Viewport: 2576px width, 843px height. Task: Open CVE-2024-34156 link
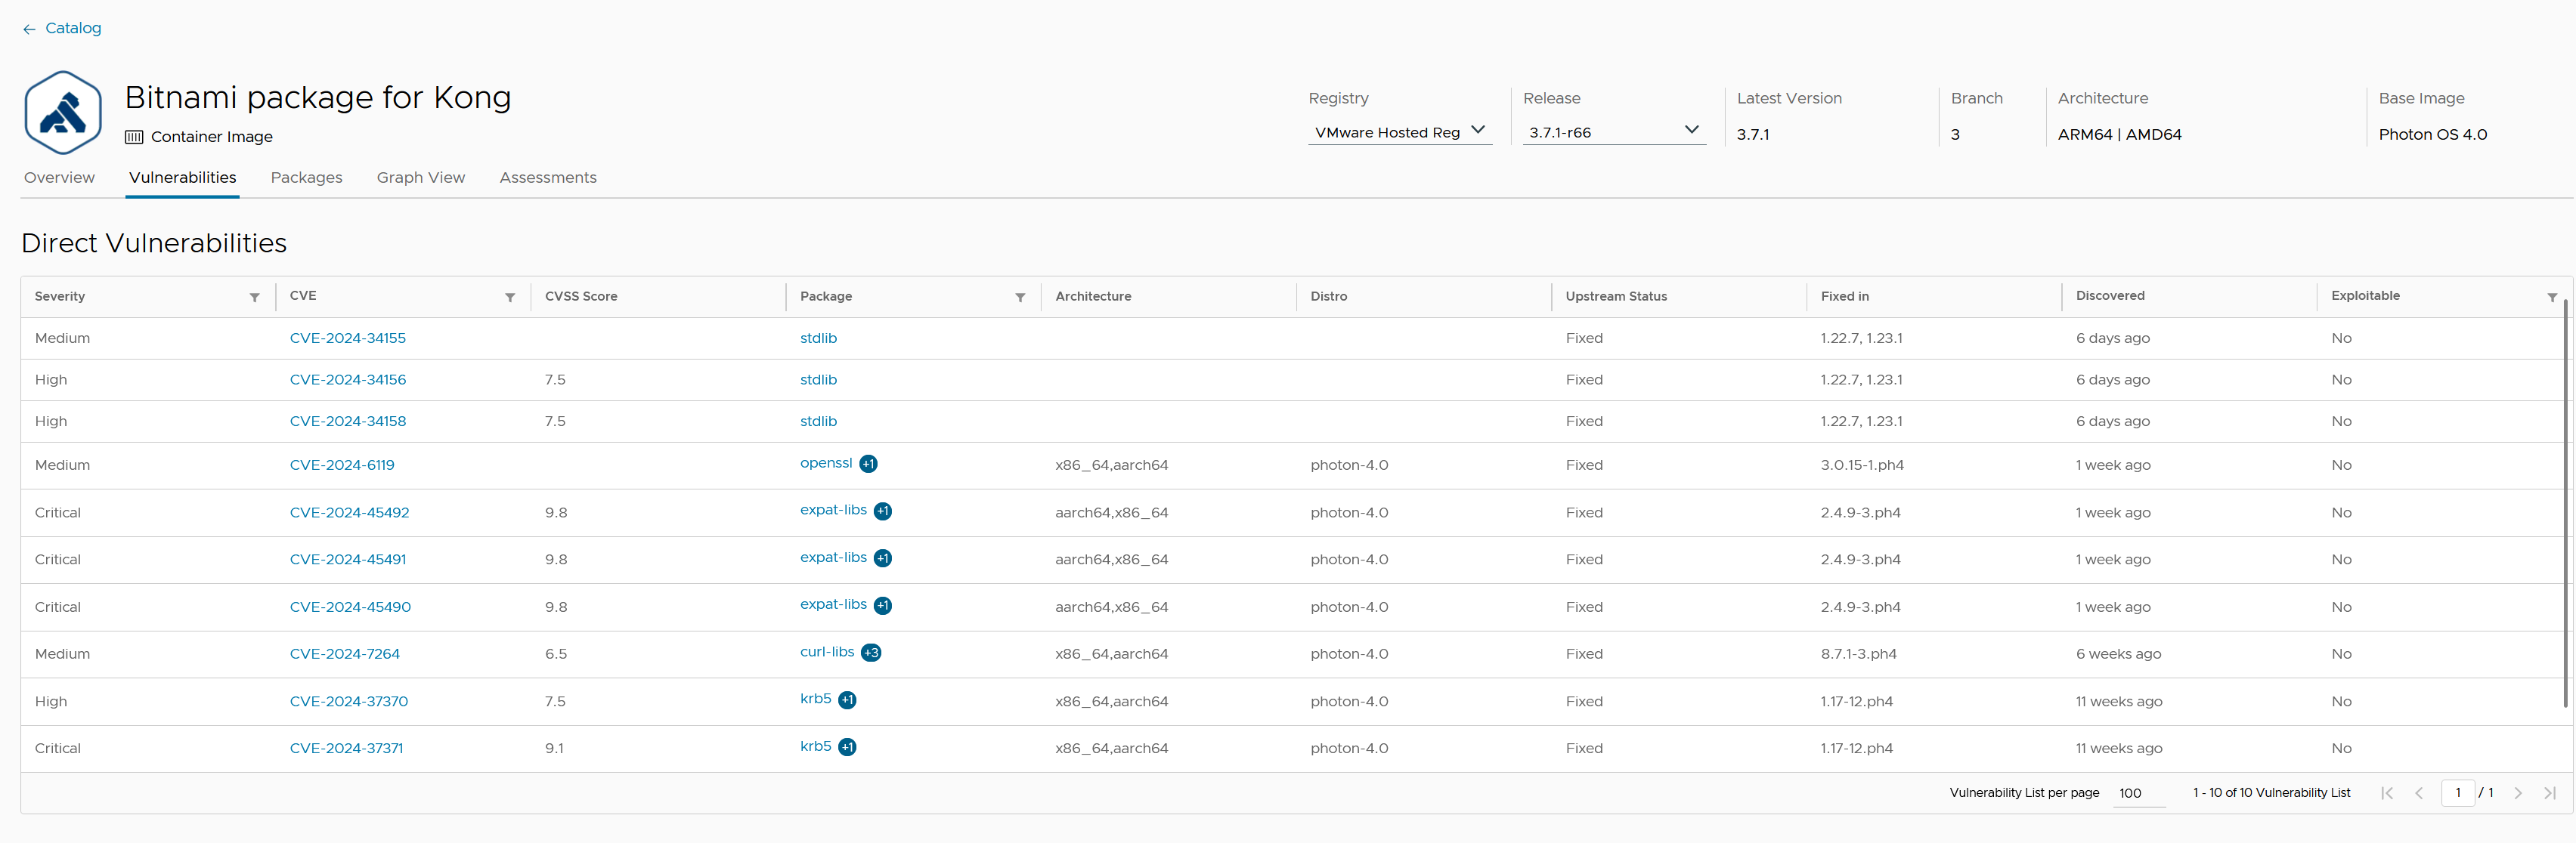pyautogui.click(x=348, y=379)
